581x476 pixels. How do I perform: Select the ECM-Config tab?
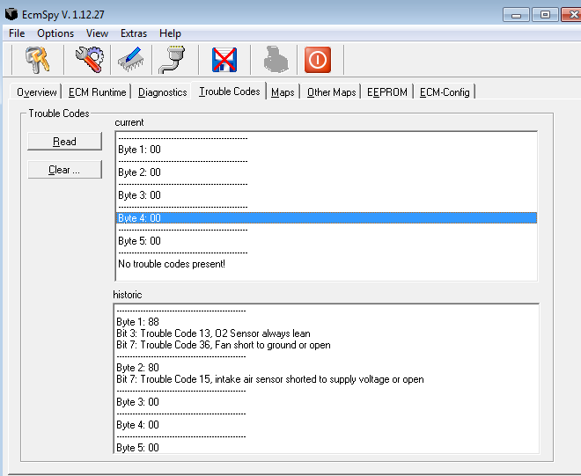[x=445, y=92]
